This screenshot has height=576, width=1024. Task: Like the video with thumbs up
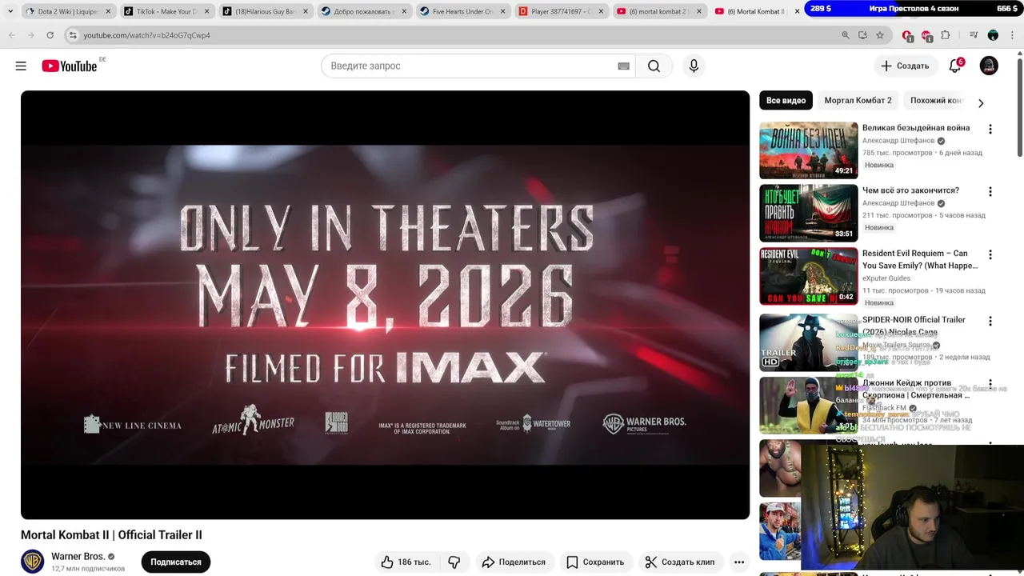[406, 562]
